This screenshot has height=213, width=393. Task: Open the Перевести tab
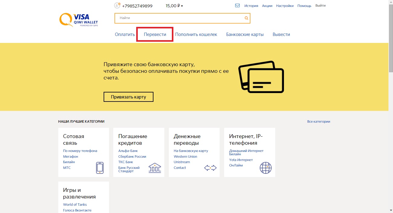coord(155,34)
